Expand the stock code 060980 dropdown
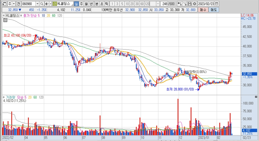This screenshot has width=259, height=141. tap(37, 4)
